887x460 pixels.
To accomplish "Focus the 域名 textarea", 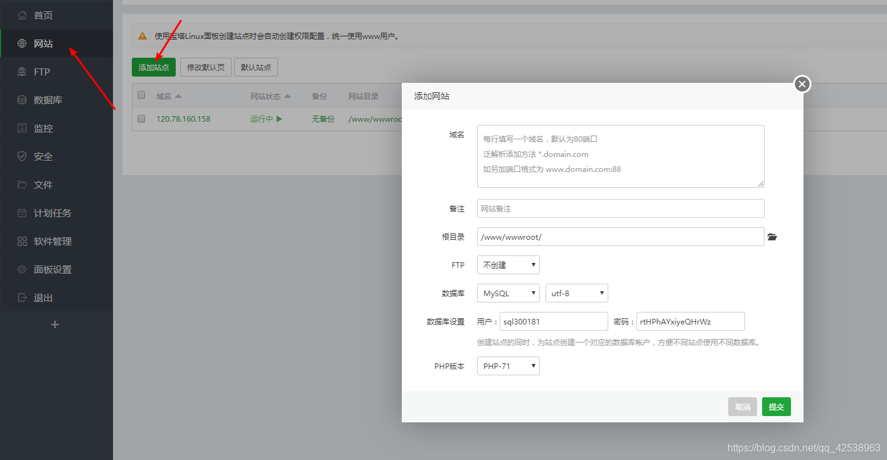I will pyautogui.click(x=620, y=156).
